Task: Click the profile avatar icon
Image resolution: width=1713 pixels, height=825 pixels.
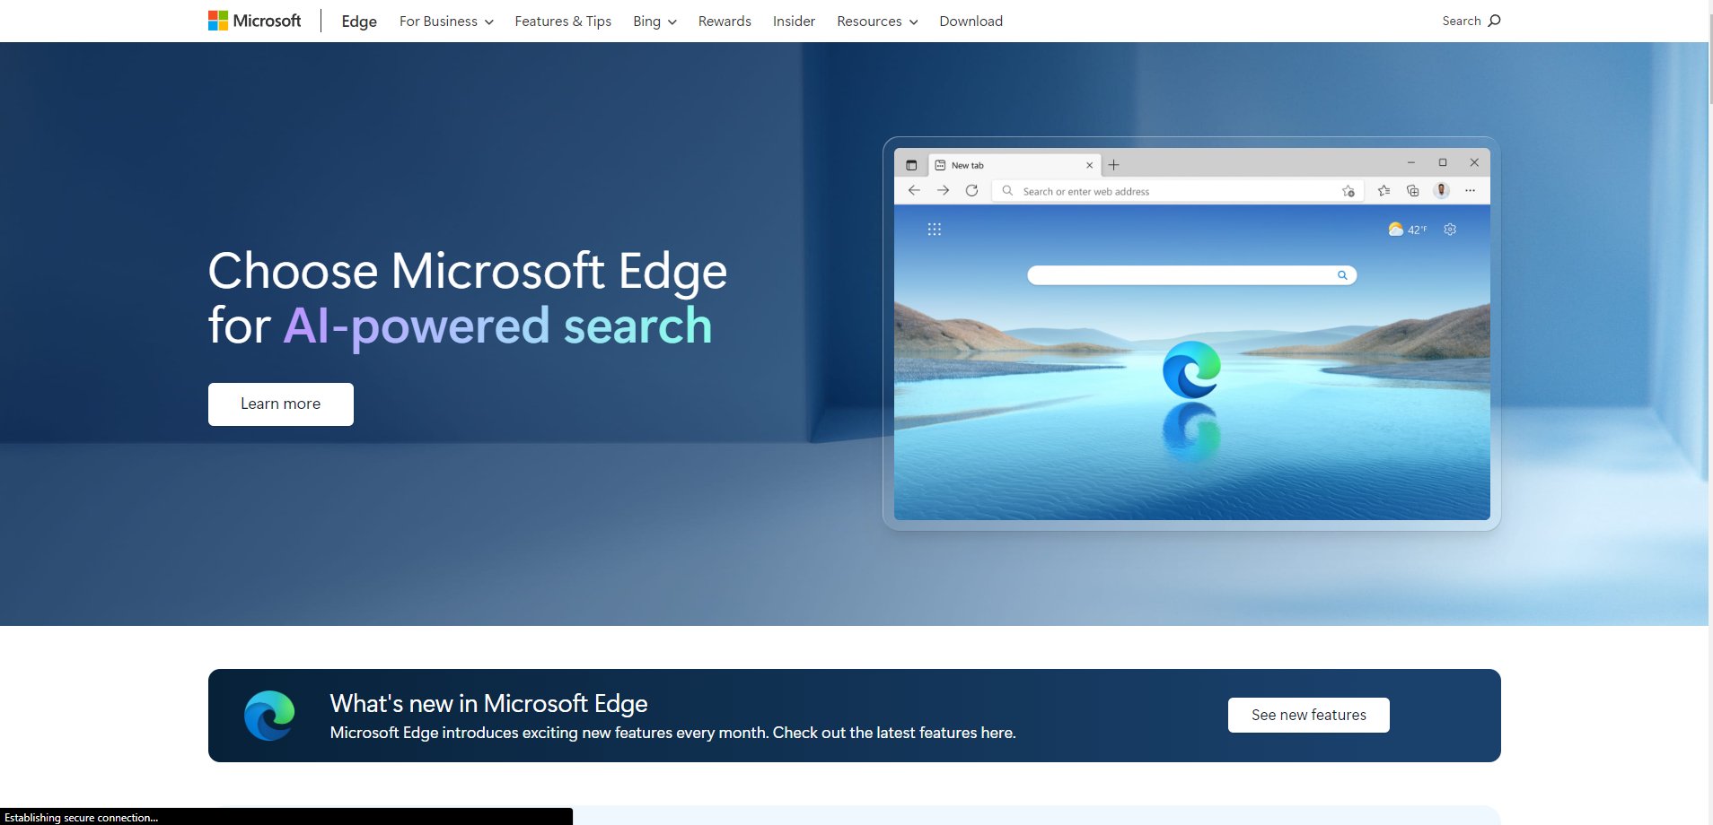Action: tap(1442, 190)
